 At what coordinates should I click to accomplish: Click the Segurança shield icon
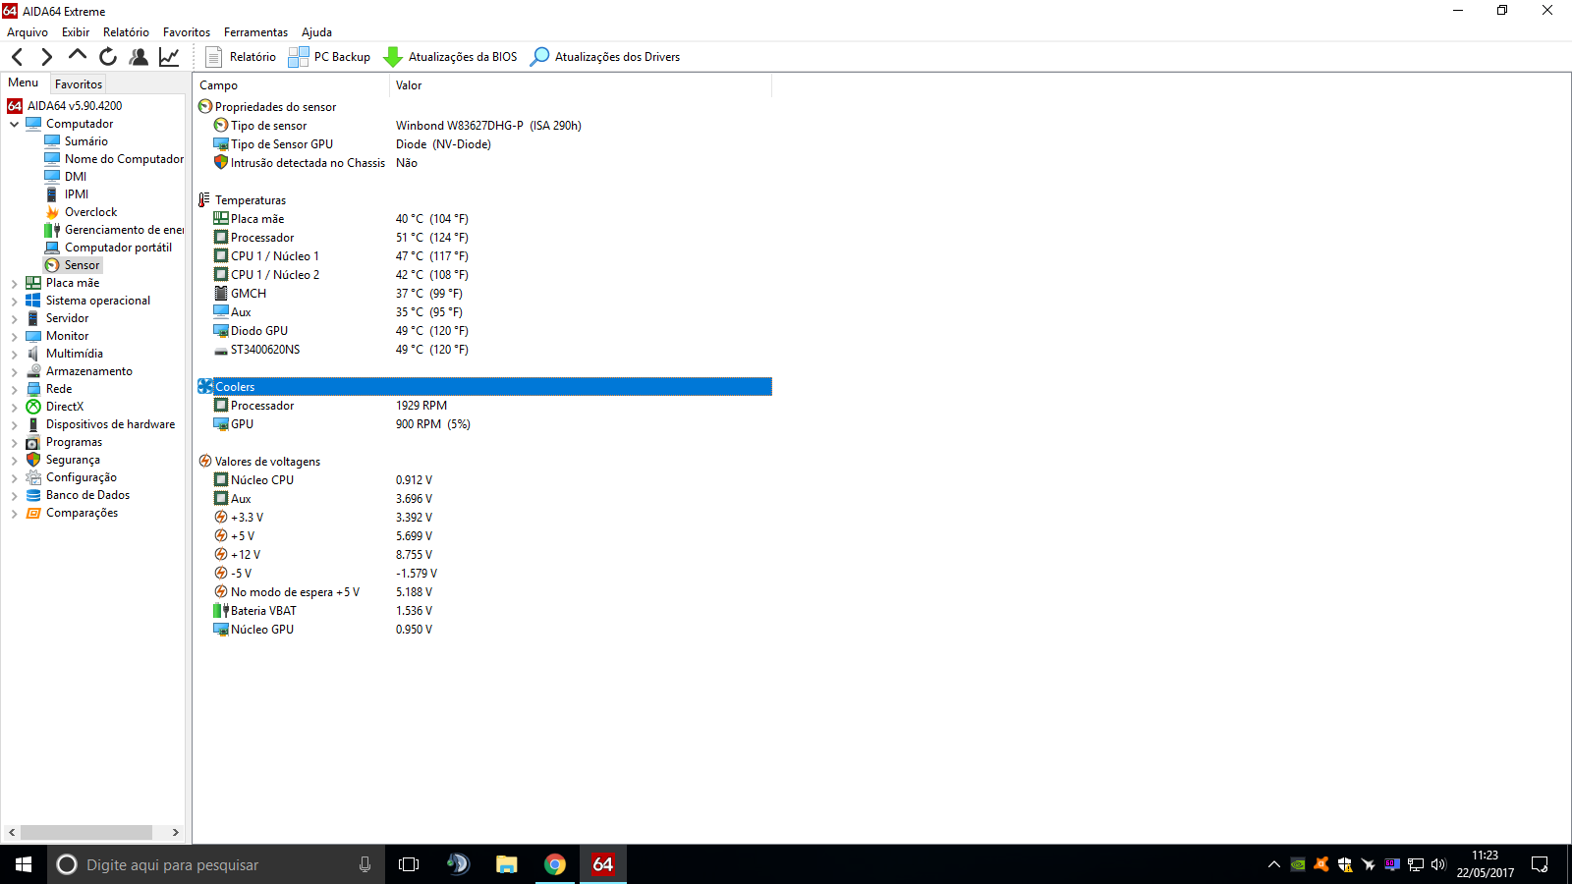[33, 460]
